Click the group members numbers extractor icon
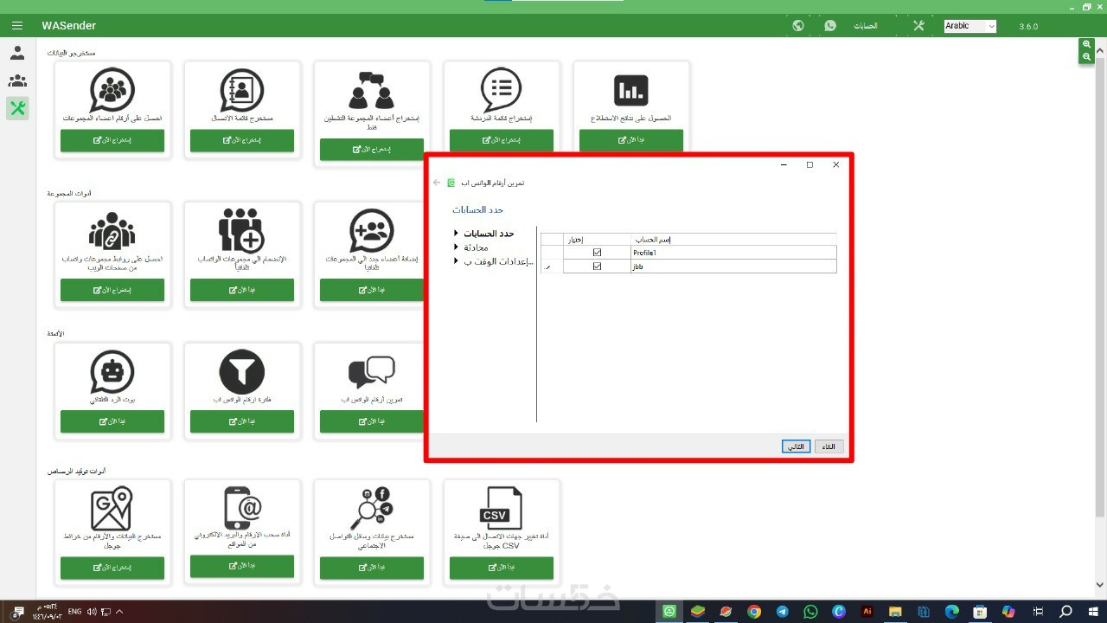Viewport: 1107px width, 623px height. pyautogui.click(x=112, y=89)
